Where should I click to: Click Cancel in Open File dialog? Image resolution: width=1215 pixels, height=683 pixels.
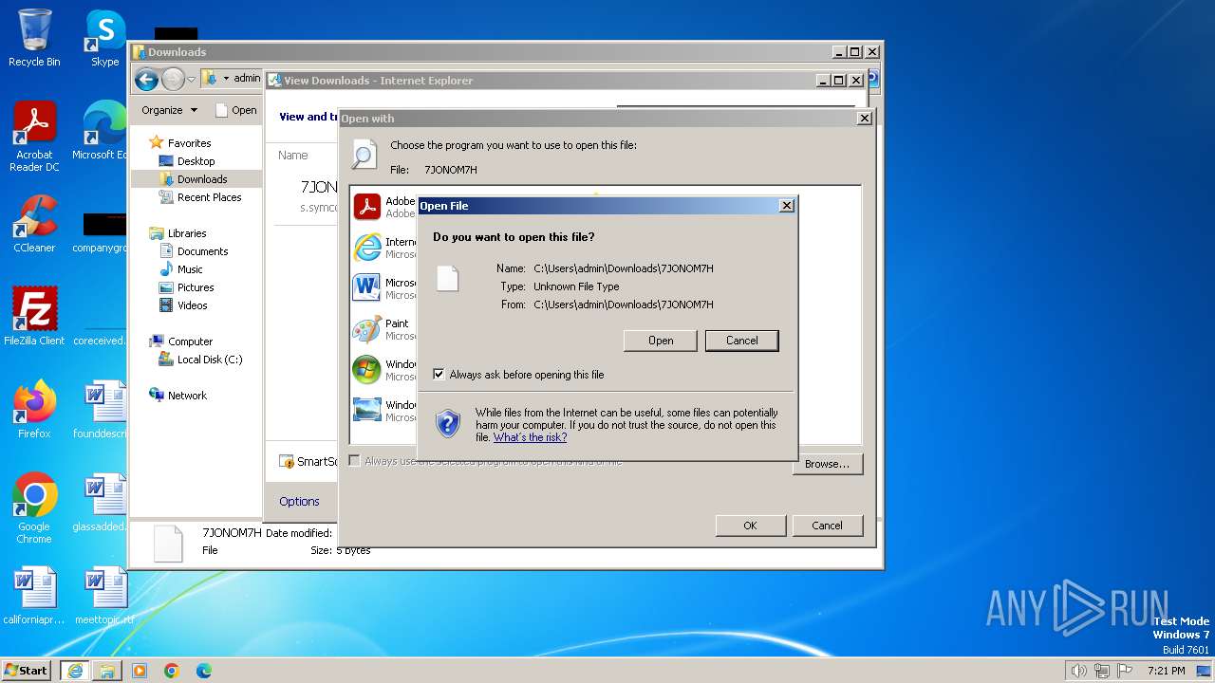(x=742, y=341)
